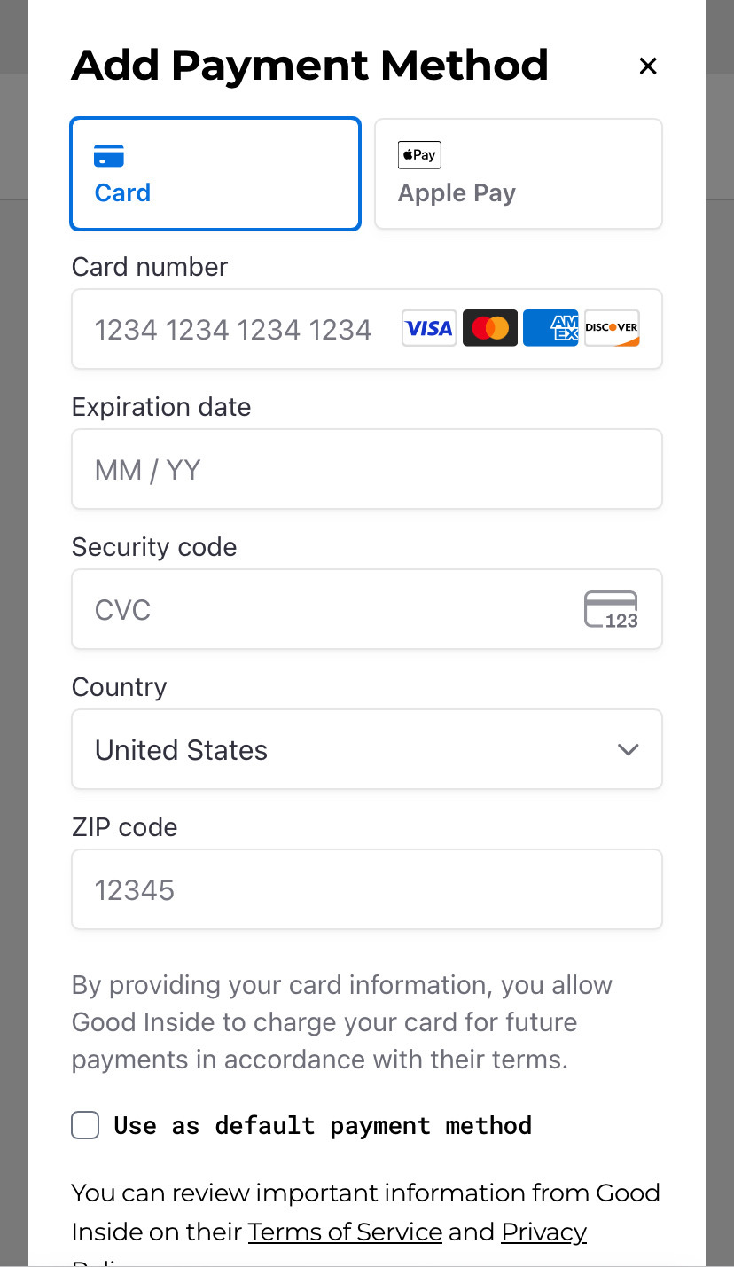This screenshot has height=1267, width=734.
Task: Click the Visa card logo
Action: pyautogui.click(x=429, y=328)
